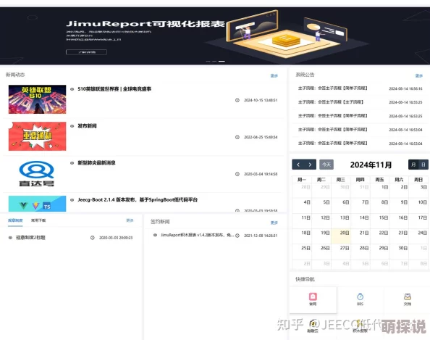
Task: Click clock icon next to 2020-03-05 20:00:23
Action: 93,238
